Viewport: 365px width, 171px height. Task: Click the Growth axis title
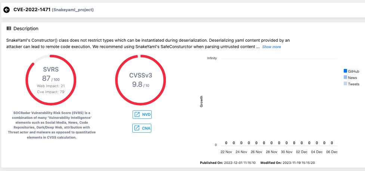[x=202, y=101]
